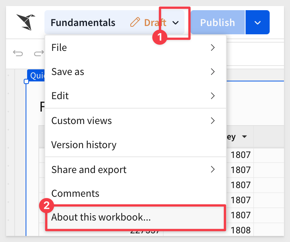
Task: Expand the Edit submenu chevron
Action: tap(213, 96)
